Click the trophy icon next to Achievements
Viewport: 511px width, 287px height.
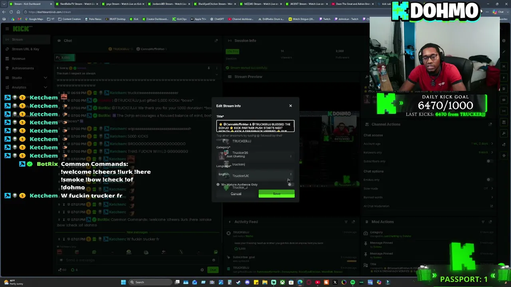7,68
